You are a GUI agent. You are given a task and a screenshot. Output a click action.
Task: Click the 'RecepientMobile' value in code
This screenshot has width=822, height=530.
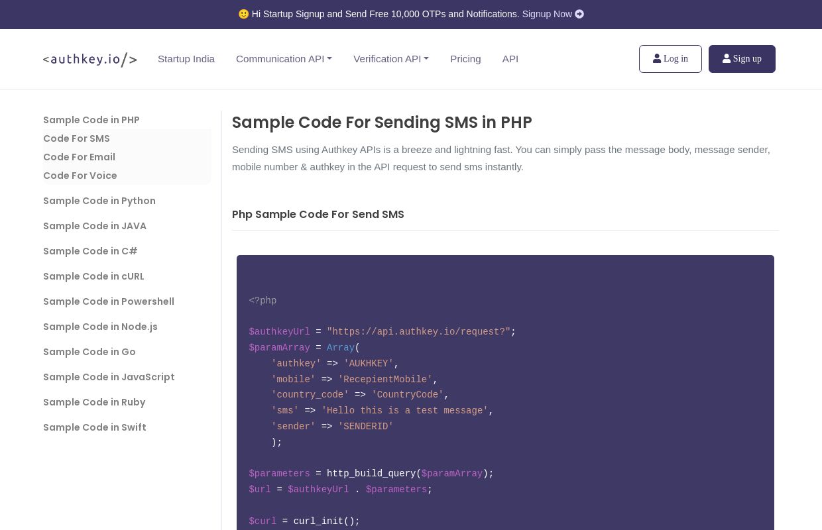pos(385,380)
